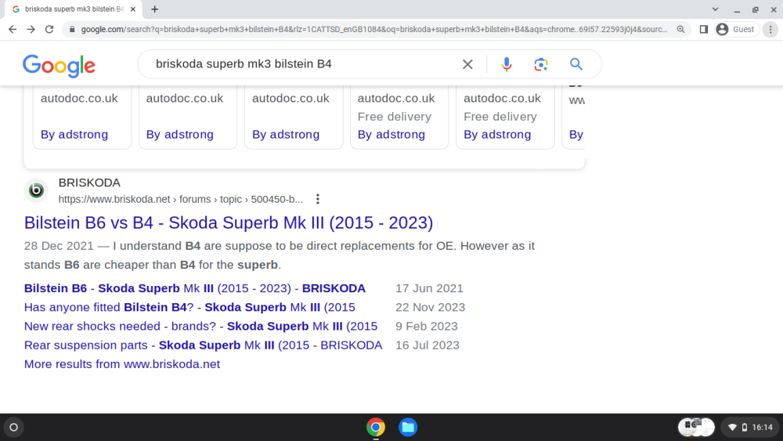Open the ChromeOS launcher button
This screenshot has height=441, width=783.
click(x=13, y=427)
